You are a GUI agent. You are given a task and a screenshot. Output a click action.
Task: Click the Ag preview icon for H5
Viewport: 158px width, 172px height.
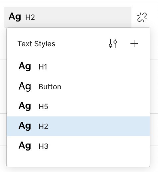coord(25,106)
